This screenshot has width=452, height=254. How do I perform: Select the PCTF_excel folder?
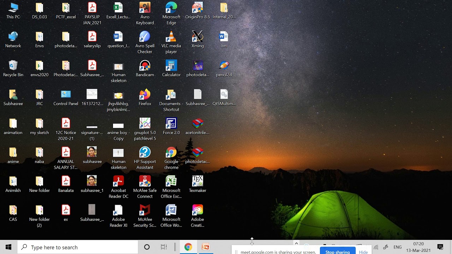click(x=66, y=11)
